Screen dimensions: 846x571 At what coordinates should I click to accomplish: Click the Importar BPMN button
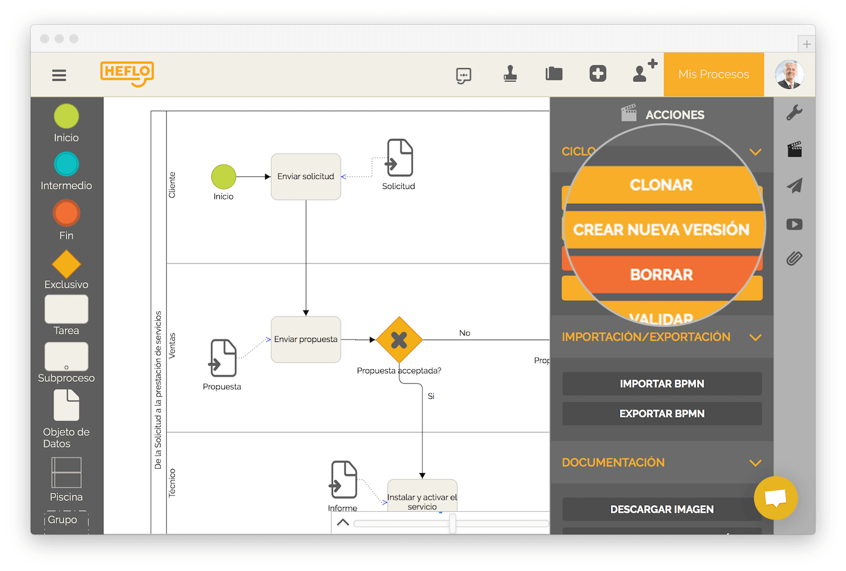662,384
